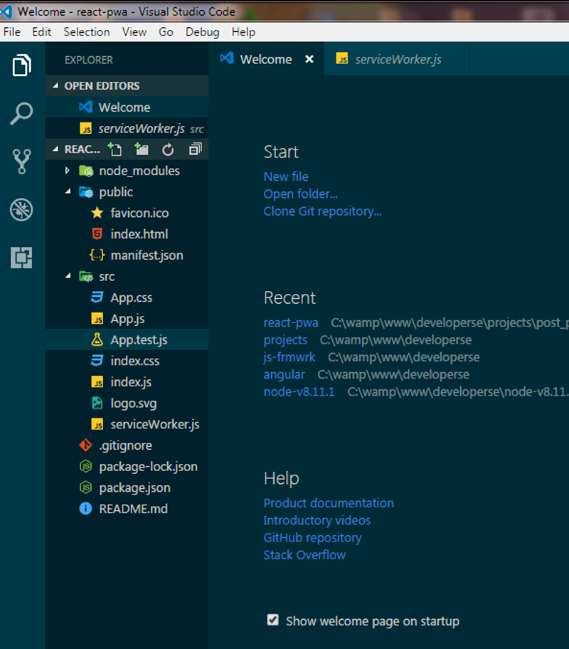
Task: Open recent folder js-frmwrk
Action: tap(289, 357)
